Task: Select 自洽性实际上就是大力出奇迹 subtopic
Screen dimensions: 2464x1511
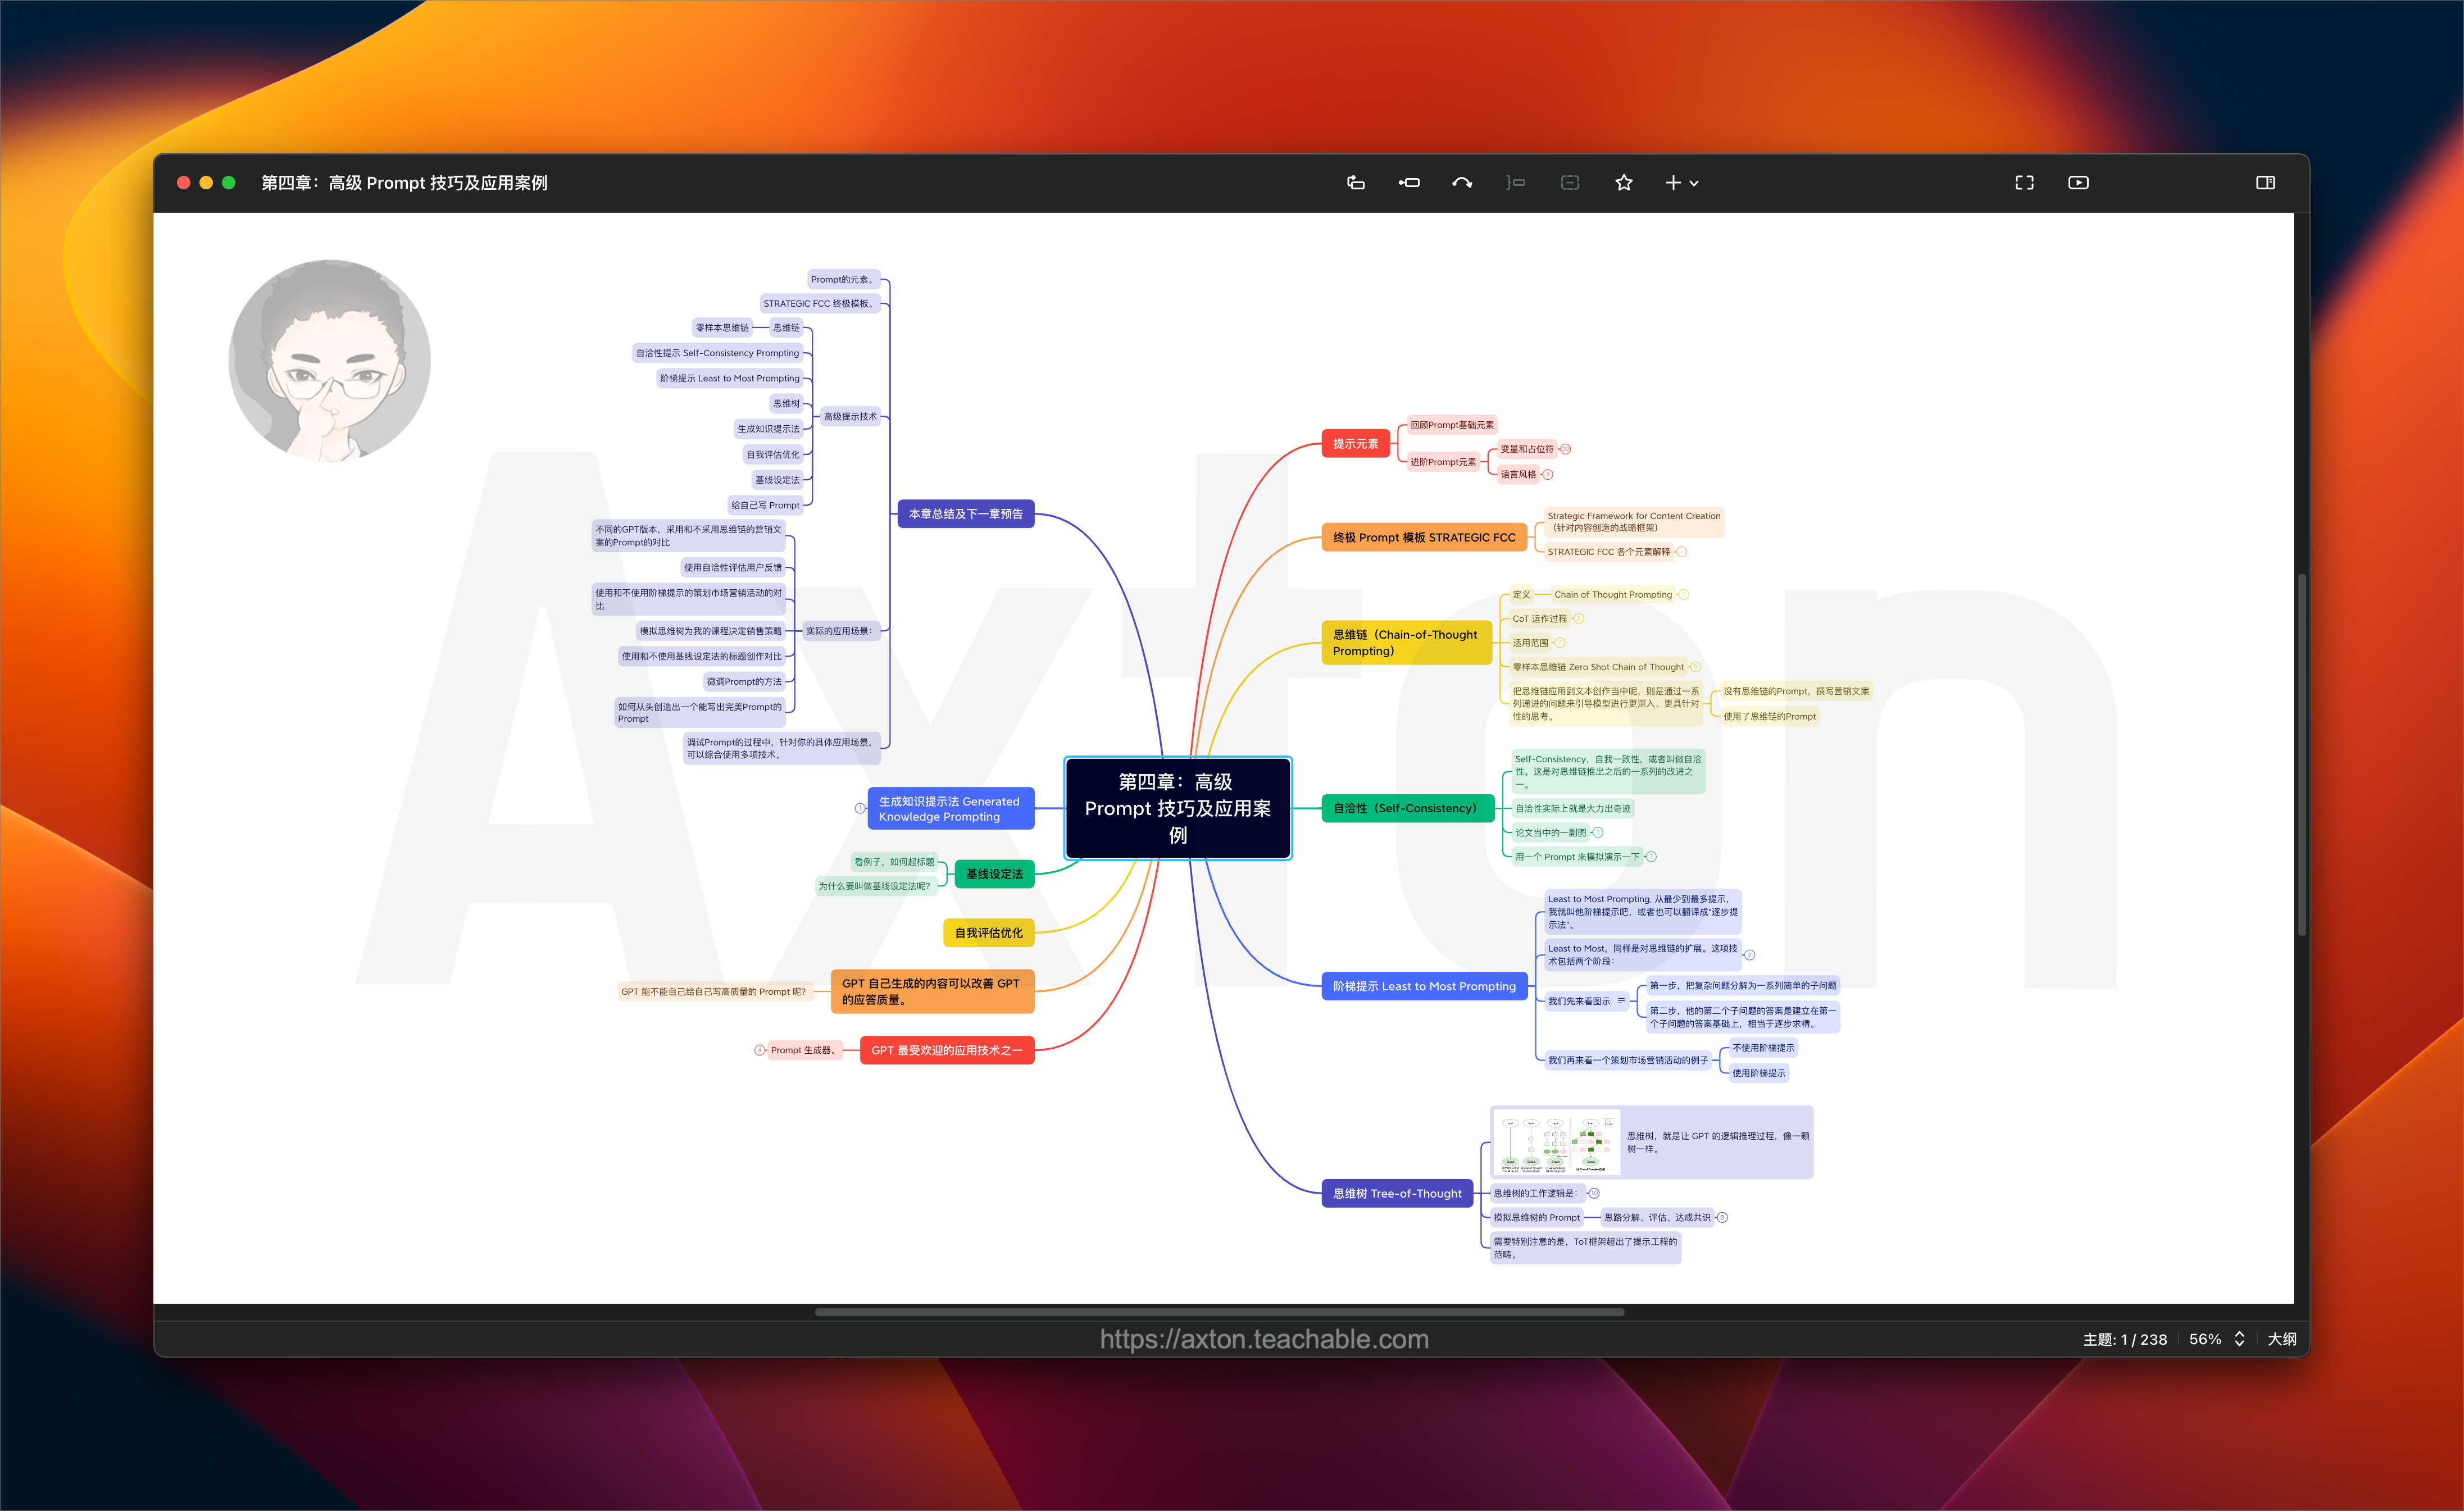Action: 1572,808
